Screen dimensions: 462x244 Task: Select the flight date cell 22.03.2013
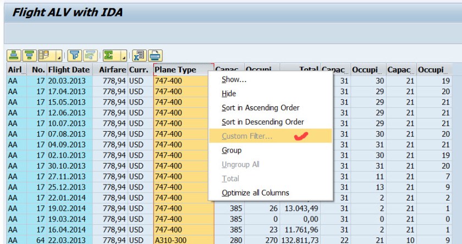click(x=70, y=240)
